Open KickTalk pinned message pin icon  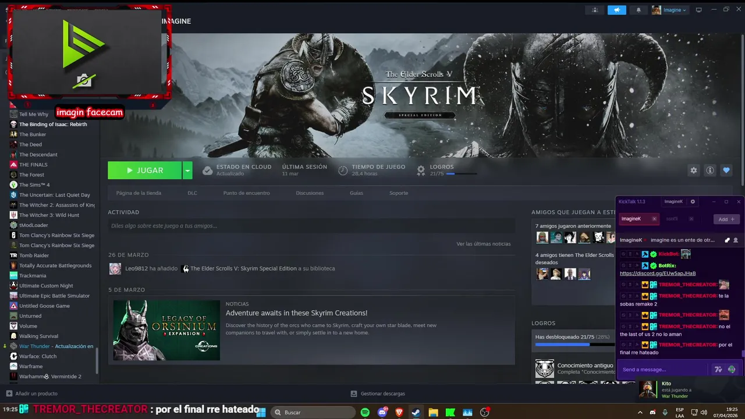point(727,240)
